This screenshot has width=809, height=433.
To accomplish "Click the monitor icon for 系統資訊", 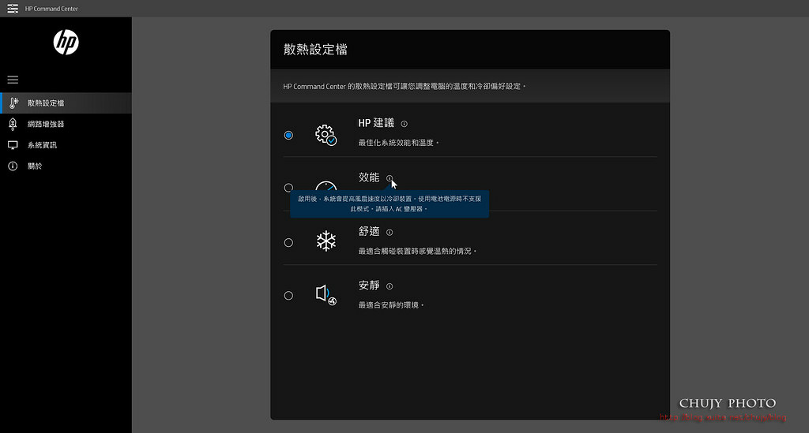I will coord(13,145).
